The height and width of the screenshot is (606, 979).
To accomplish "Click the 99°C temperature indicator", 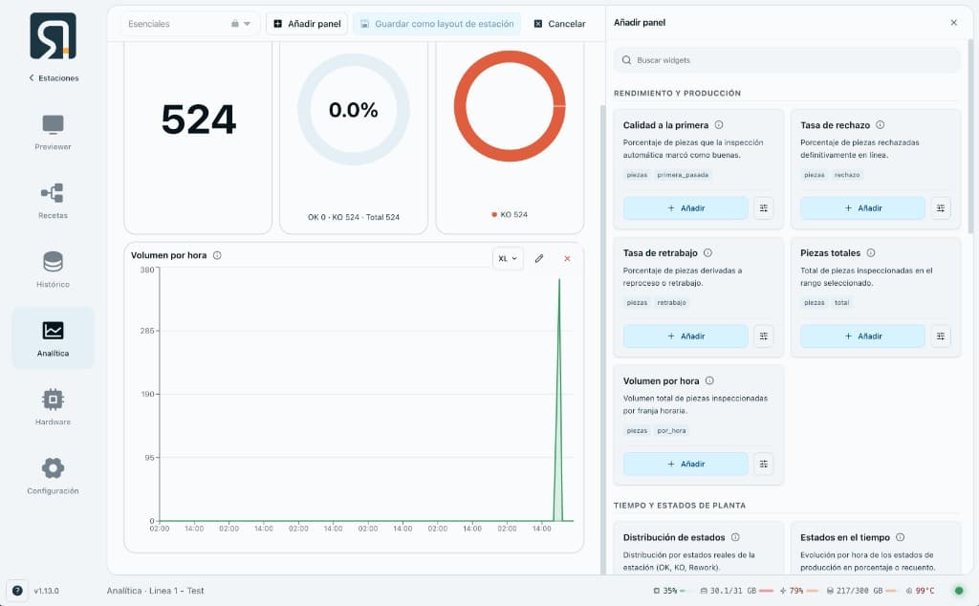I will click(x=920, y=591).
